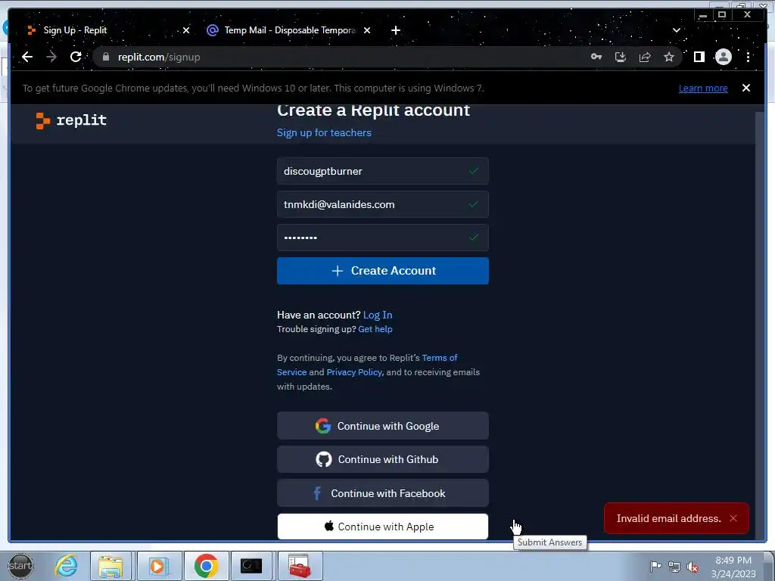Click the username field discougptburner

pos(382,171)
